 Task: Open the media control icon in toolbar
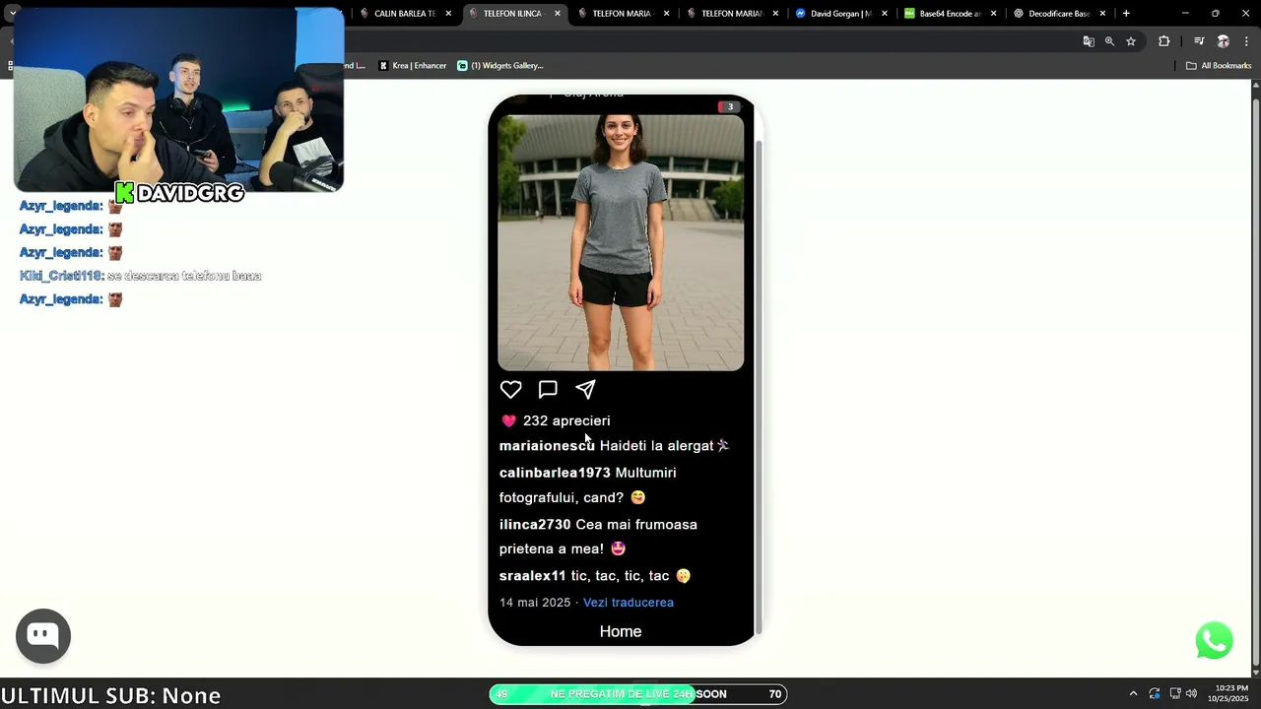(x=1199, y=41)
